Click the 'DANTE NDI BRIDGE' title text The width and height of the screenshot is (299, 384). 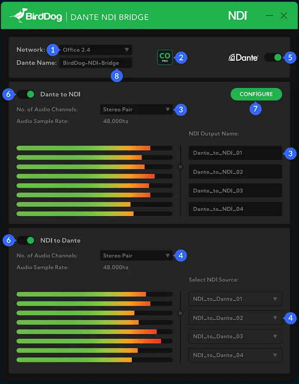coord(110,17)
